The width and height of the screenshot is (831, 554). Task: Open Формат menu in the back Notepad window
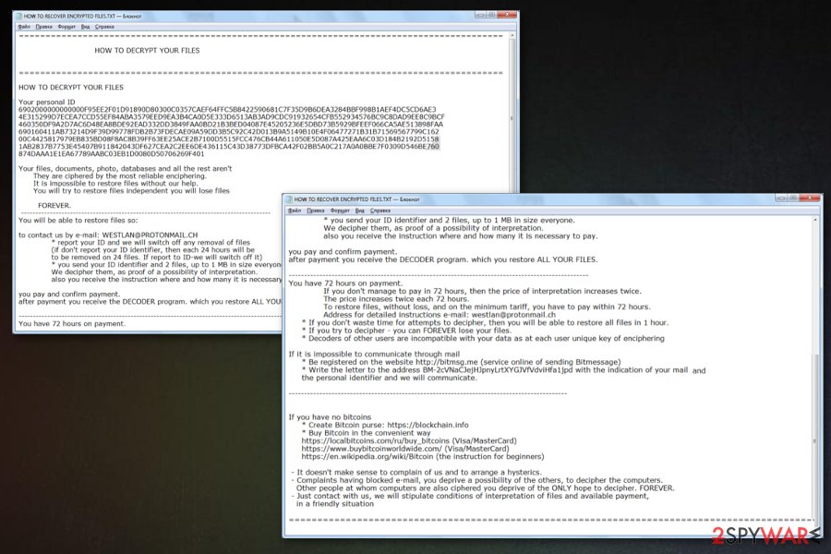coord(66,27)
